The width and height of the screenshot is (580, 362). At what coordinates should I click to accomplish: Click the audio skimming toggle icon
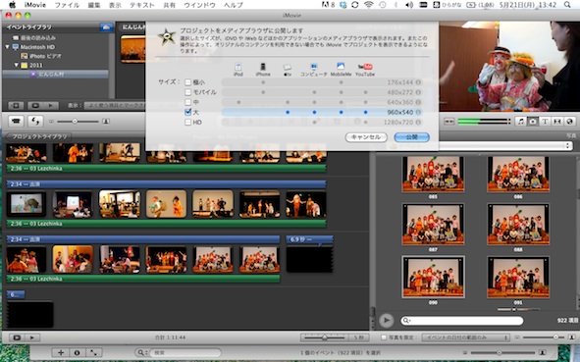(449, 122)
